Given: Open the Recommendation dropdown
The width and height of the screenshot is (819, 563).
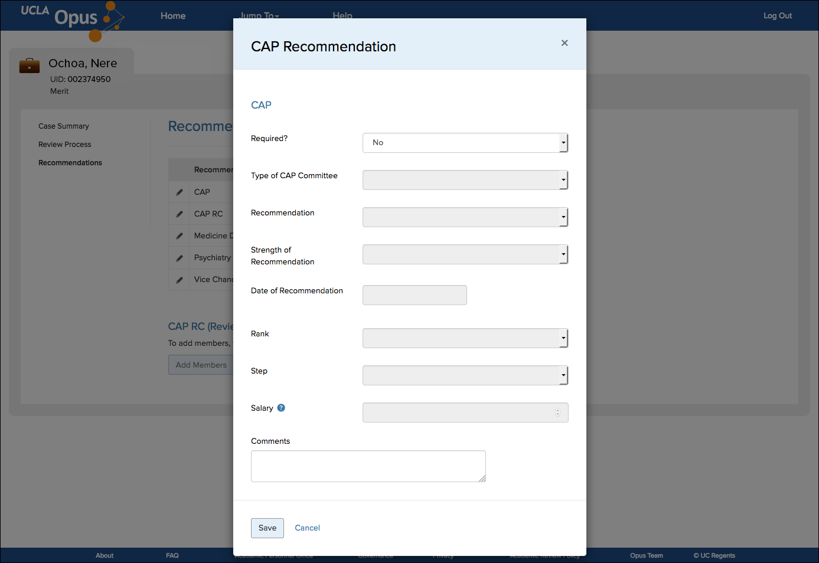Looking at the screenshot, I should tap(465, 217).
